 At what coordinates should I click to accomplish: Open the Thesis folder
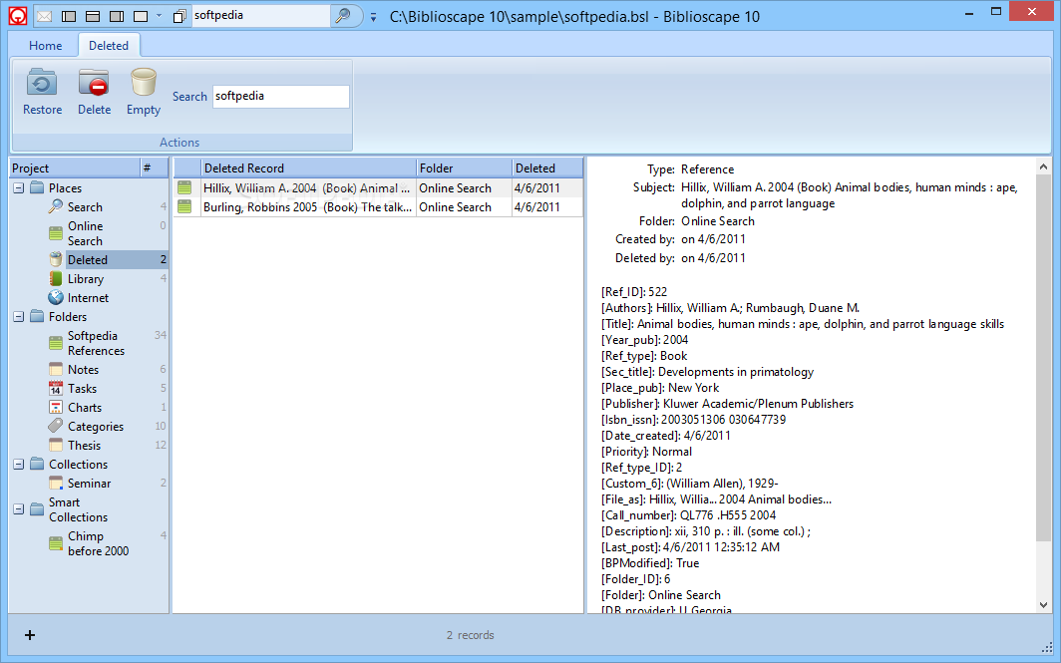(84, 445)
